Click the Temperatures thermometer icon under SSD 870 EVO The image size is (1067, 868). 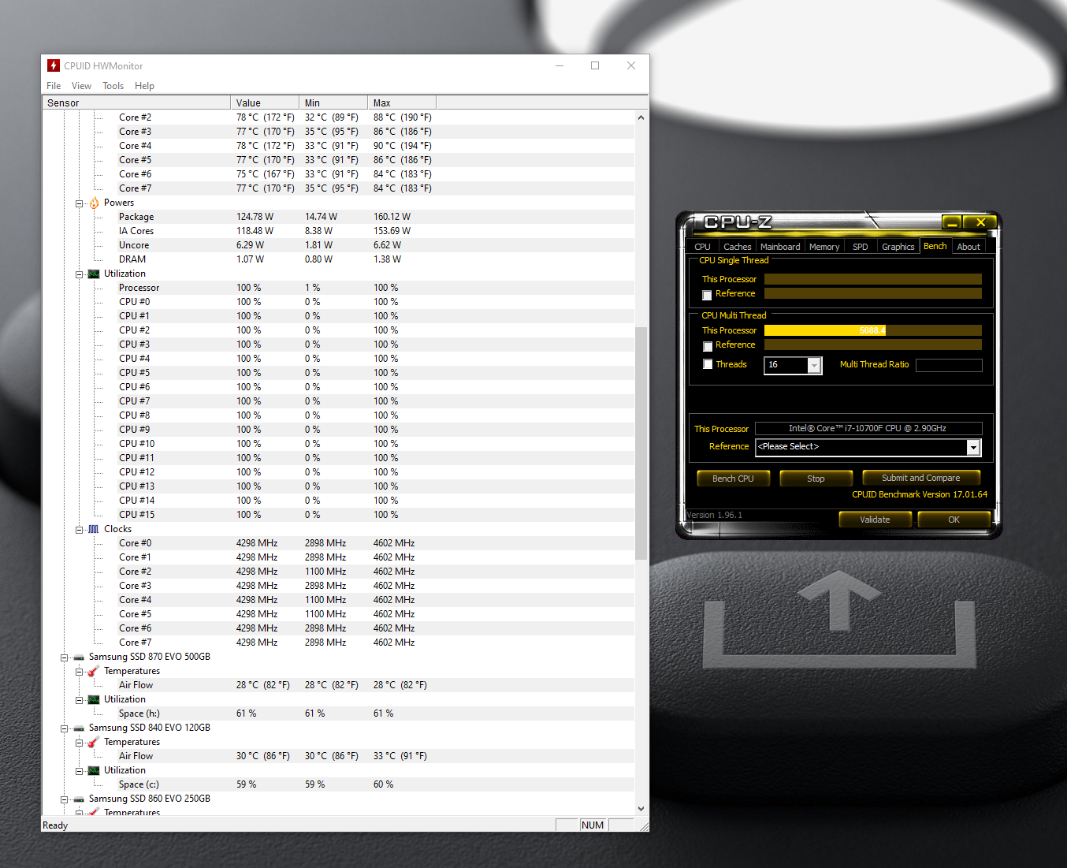(x=94, y=671)
